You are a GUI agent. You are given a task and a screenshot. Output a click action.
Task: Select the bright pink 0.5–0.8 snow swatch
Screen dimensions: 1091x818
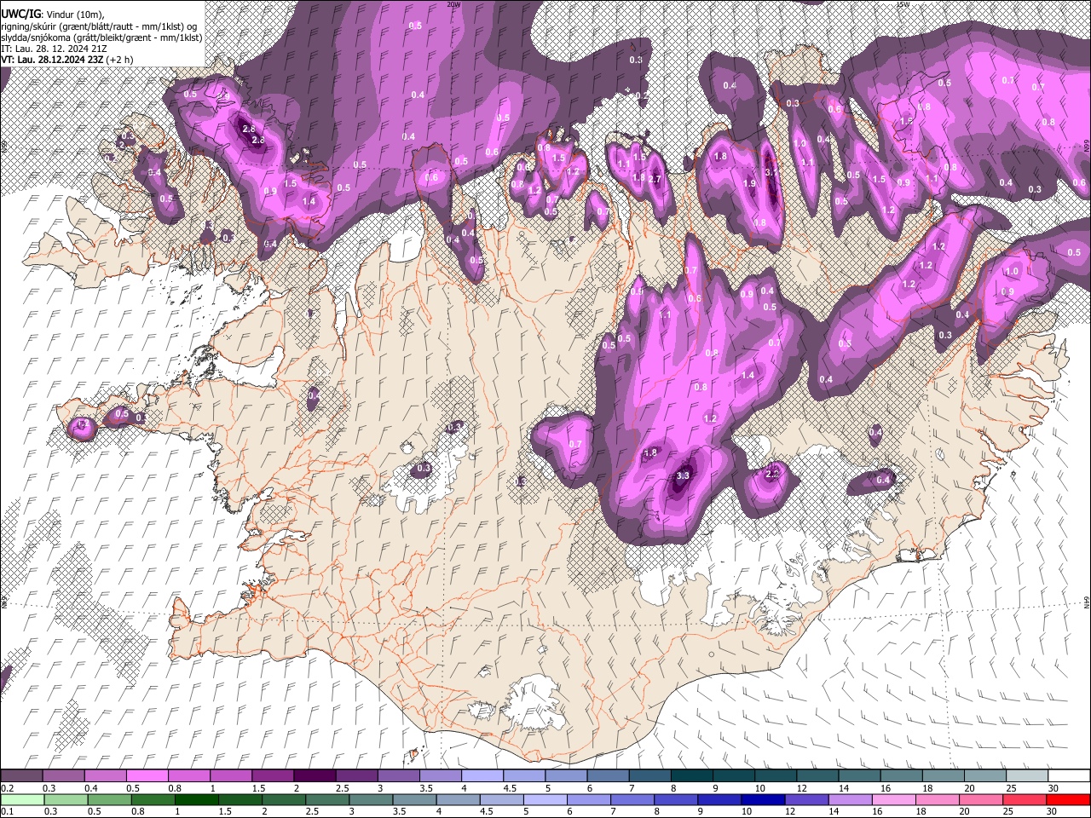click(147, 775)
